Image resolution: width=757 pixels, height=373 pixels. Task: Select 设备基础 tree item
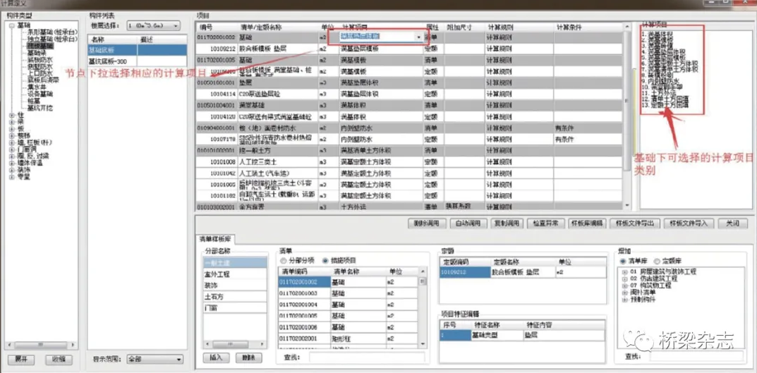(40, 94)
